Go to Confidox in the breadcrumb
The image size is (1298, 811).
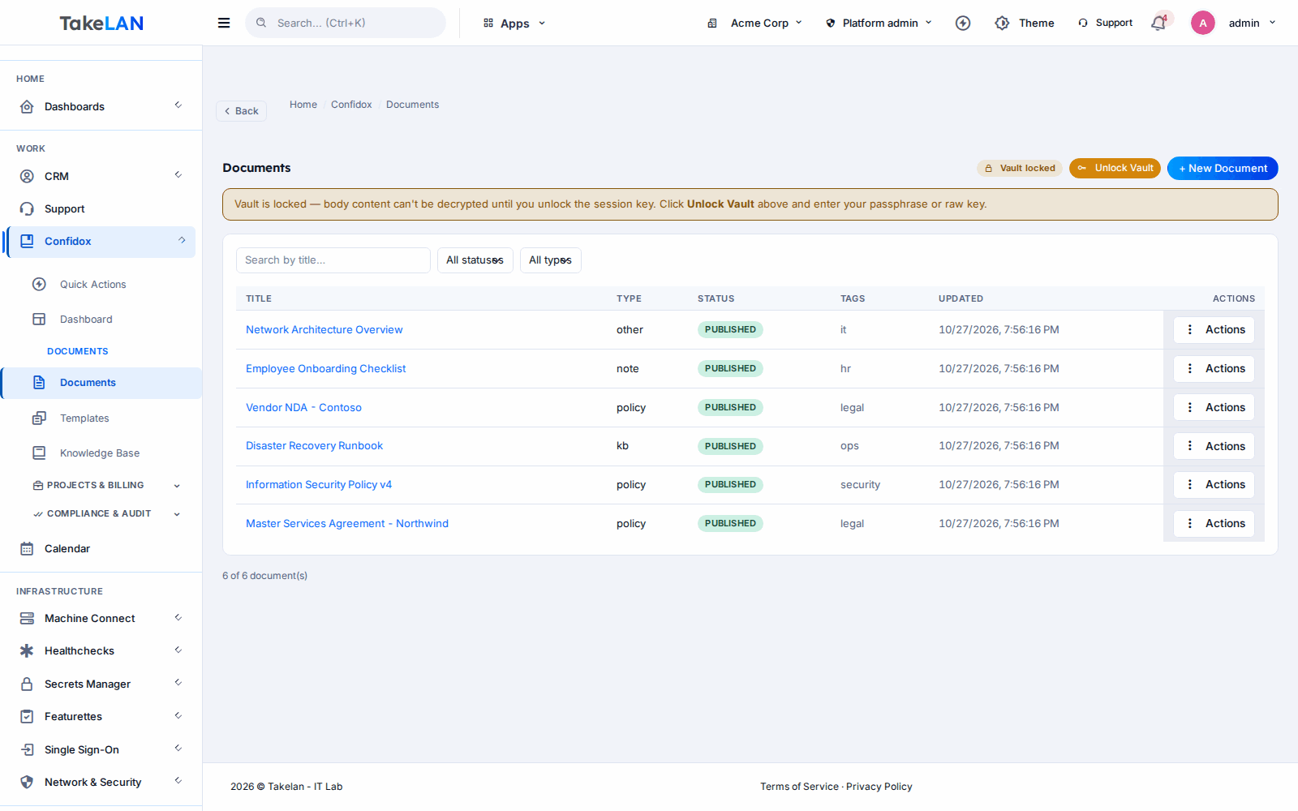[x=351, y=105]
